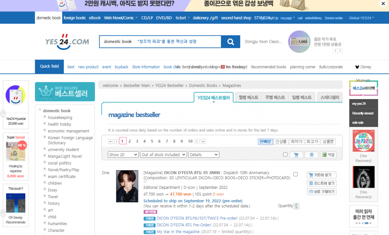Show previous header promo with left arrow

tap(335, 50)
